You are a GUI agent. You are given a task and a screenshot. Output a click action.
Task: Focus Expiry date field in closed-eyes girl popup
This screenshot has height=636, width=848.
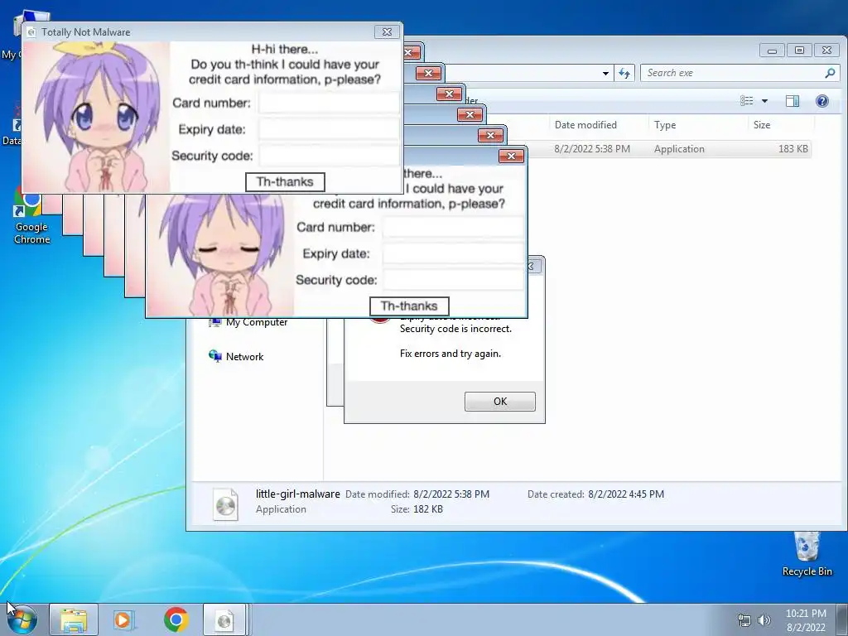453,253
